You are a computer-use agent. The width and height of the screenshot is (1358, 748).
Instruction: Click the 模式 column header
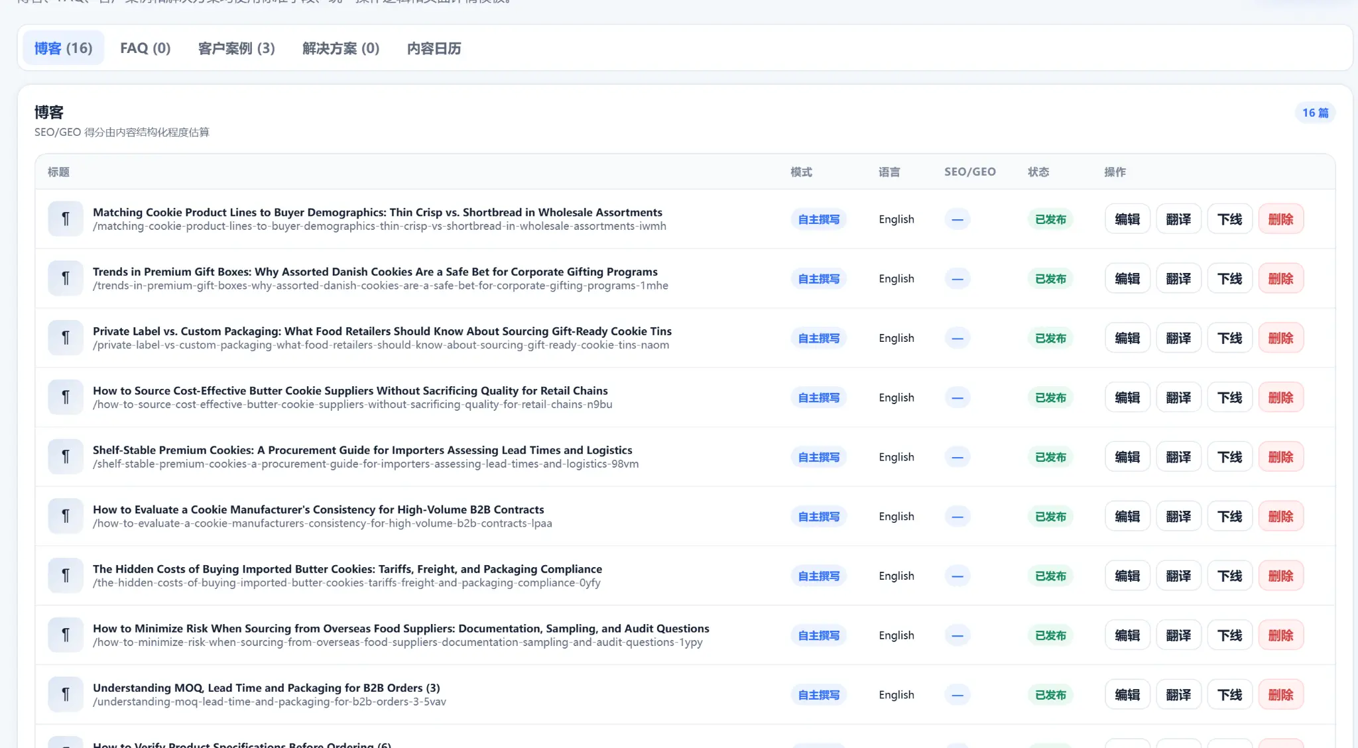point(801,172)
